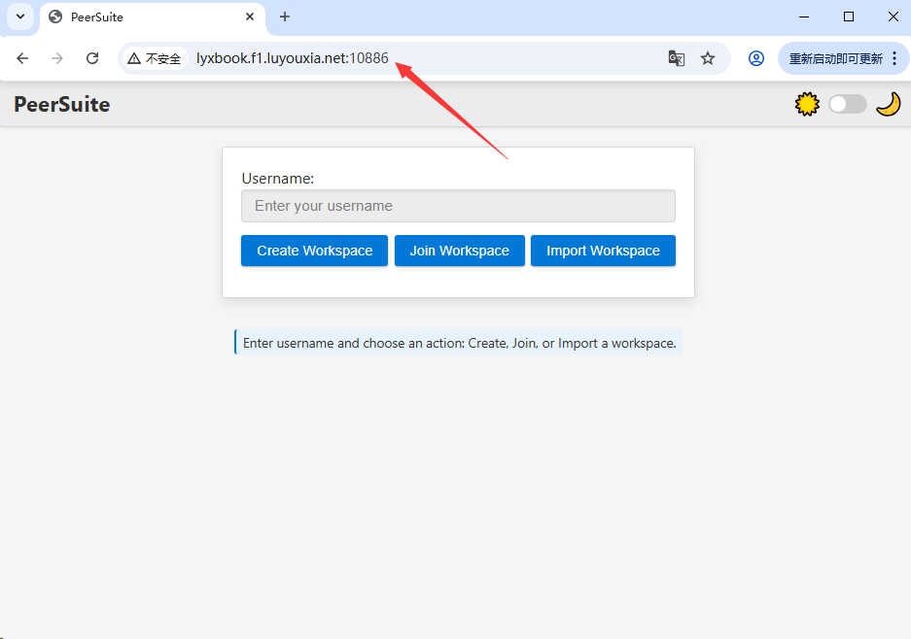Image resolution: width=911 pixels, height=639 pixels.
Task: Click the Username input field
Action: click(458, 206)
